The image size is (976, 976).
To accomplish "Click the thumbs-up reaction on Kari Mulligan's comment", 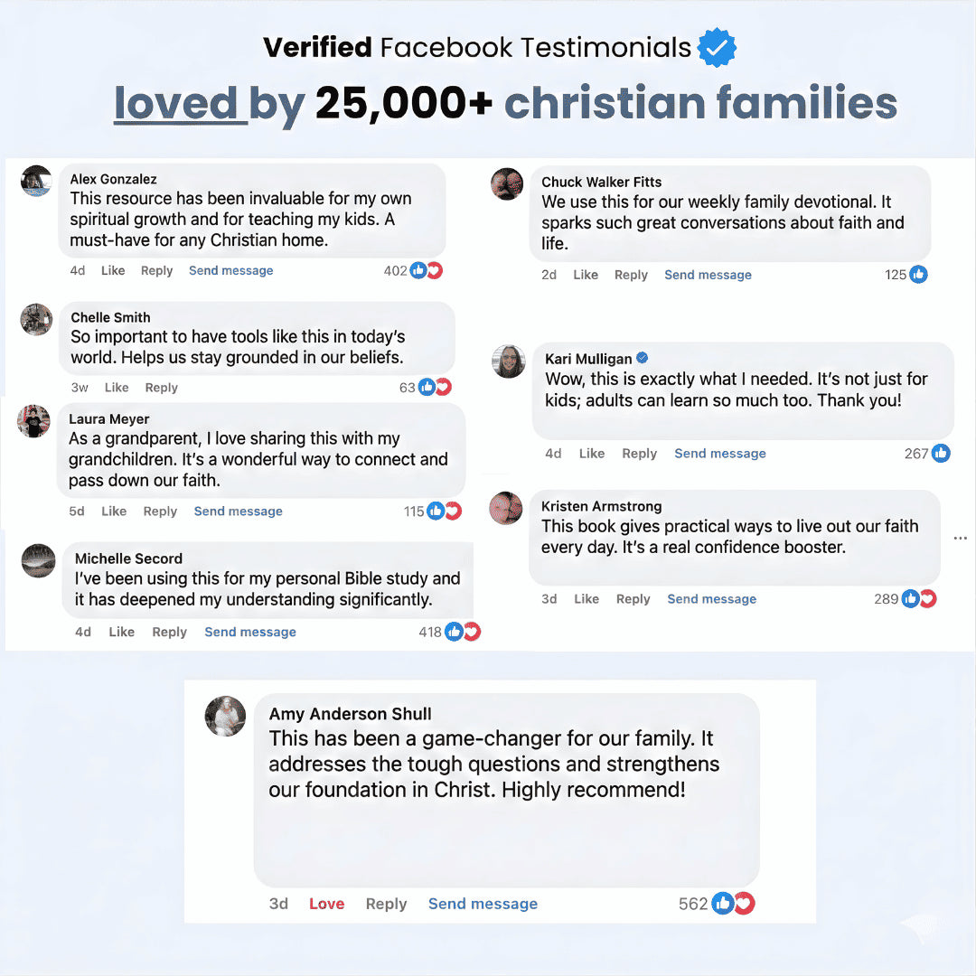I will click(x=941, y=453).
